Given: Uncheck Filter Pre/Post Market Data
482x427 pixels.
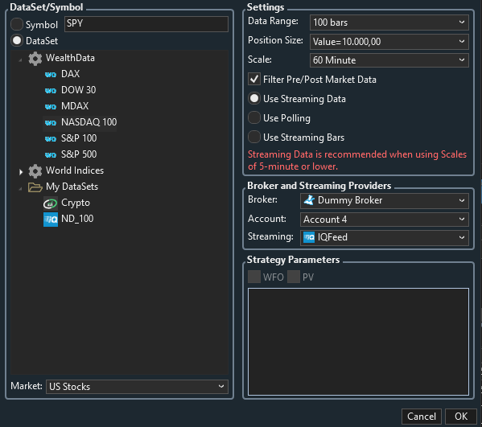Looking at the screenshot, I should click(x=254, y=80).
